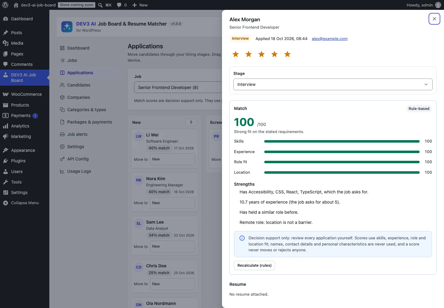Set rating to one star
The image size is (444, 308).
tap(236, 54)
